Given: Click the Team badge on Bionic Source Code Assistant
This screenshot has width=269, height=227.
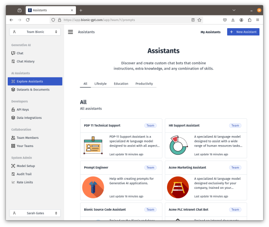Looking at the screenshot, I should 150,210.
